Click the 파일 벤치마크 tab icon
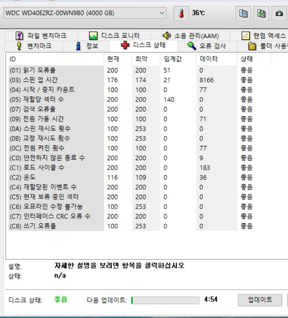The image size is (288, 318). pyautogui.click(x=19, y=36)
